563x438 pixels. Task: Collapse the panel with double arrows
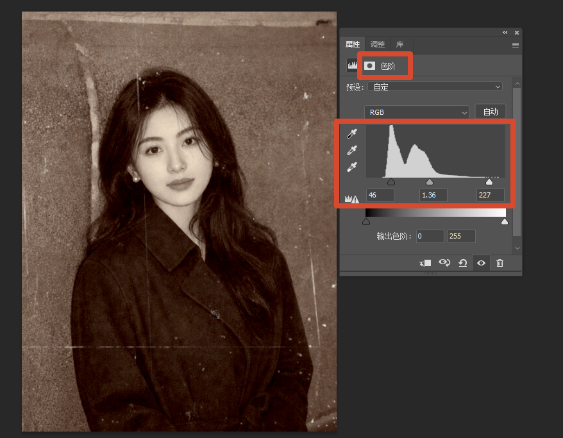(505, 32)
